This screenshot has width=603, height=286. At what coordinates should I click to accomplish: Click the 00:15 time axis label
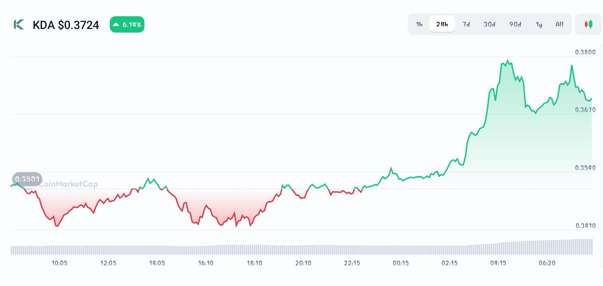(401, 263)
